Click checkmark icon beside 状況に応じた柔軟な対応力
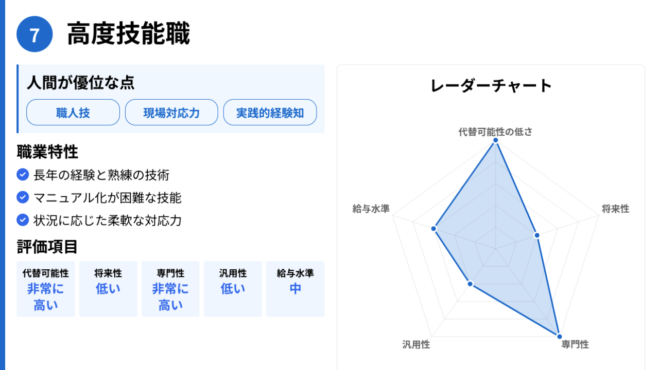Screen dimensions: 659x370 pyautogui.click(x=23, y=220)
